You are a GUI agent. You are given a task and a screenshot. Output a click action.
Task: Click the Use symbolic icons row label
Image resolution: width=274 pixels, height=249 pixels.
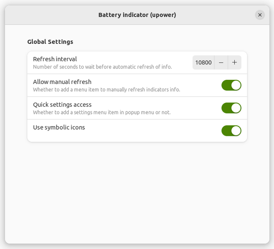tap(59, 127)
